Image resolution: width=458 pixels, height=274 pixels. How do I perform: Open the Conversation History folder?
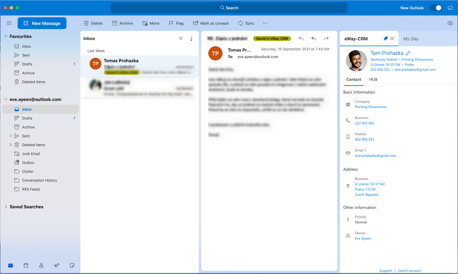[39, 181]
